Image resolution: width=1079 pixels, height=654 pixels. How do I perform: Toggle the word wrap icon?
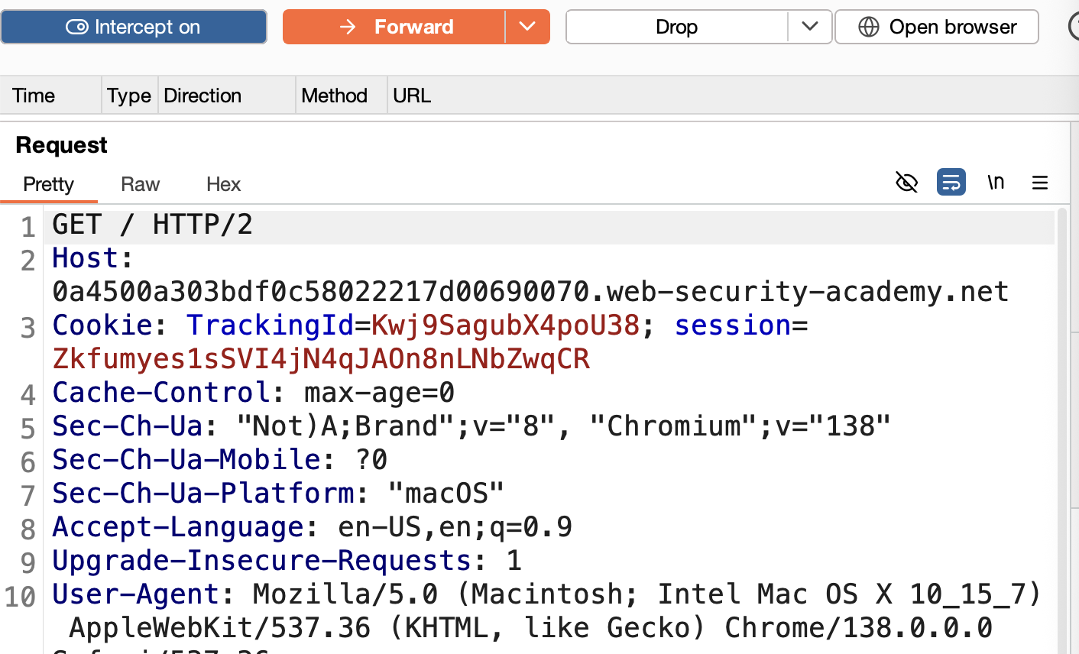click(x=951, y=183)
